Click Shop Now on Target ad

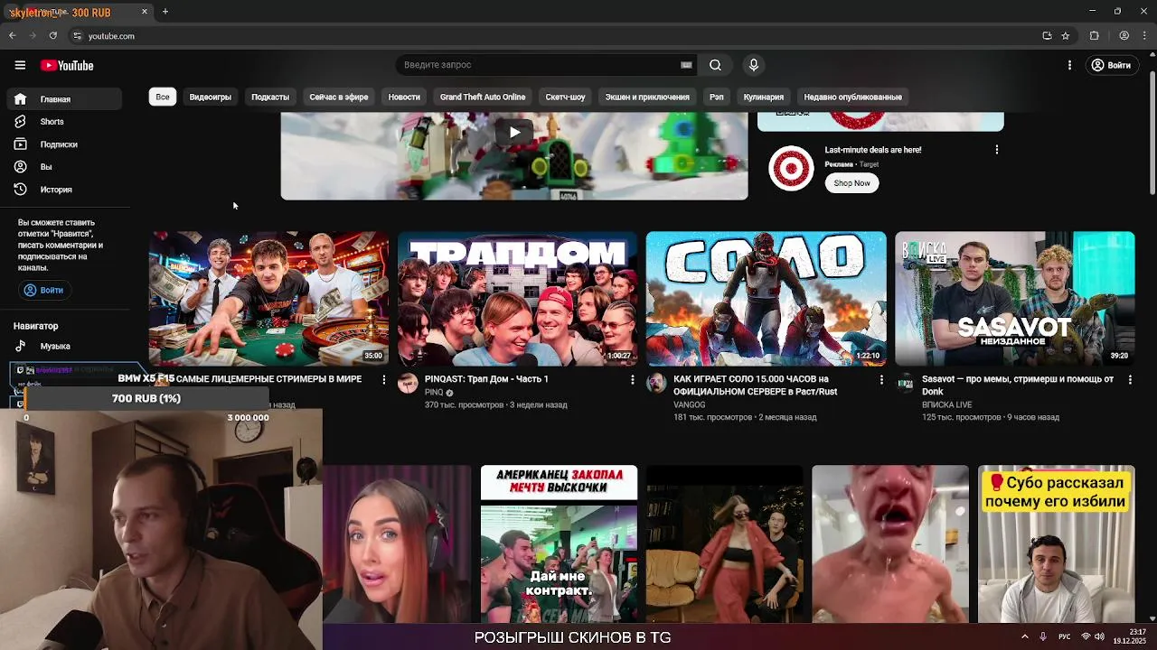851,183
